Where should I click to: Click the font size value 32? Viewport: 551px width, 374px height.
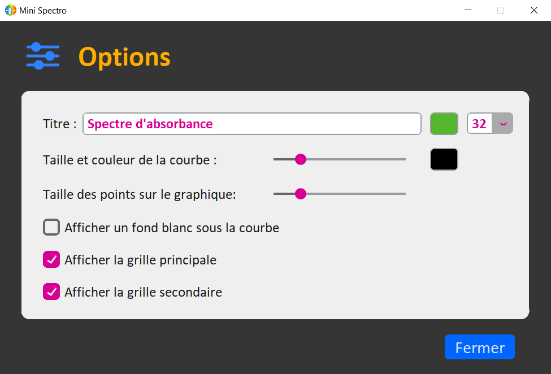[479, 124]
